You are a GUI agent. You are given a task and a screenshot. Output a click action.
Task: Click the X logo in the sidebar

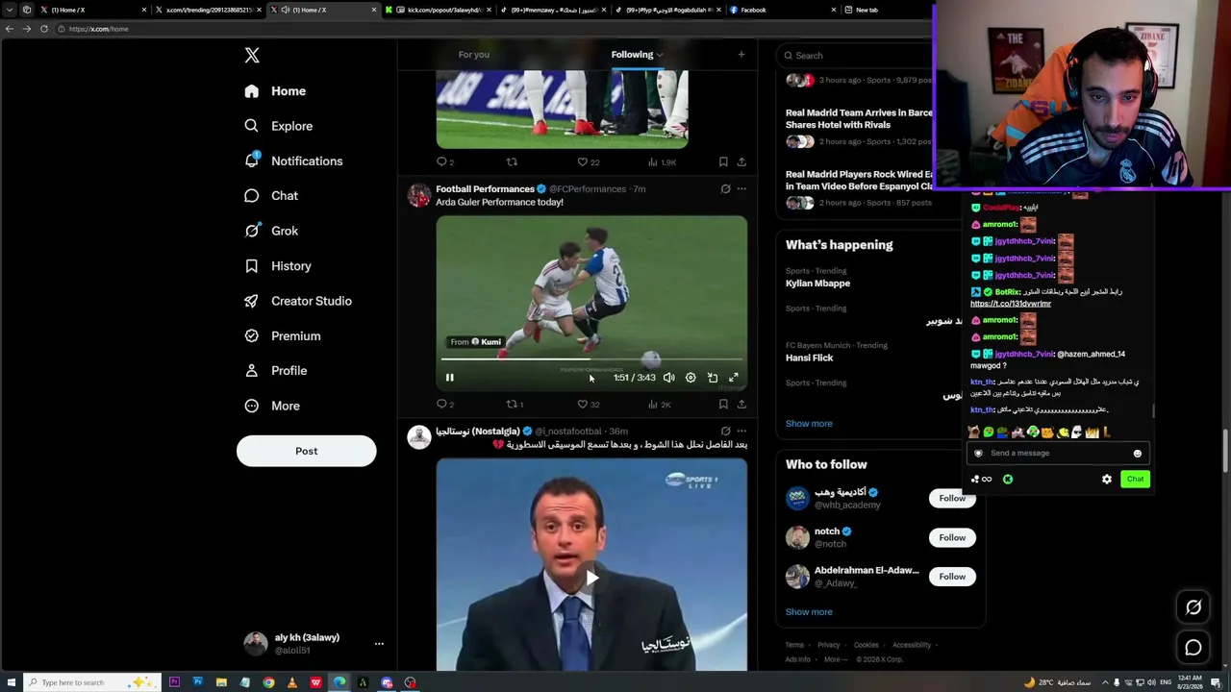252,56
